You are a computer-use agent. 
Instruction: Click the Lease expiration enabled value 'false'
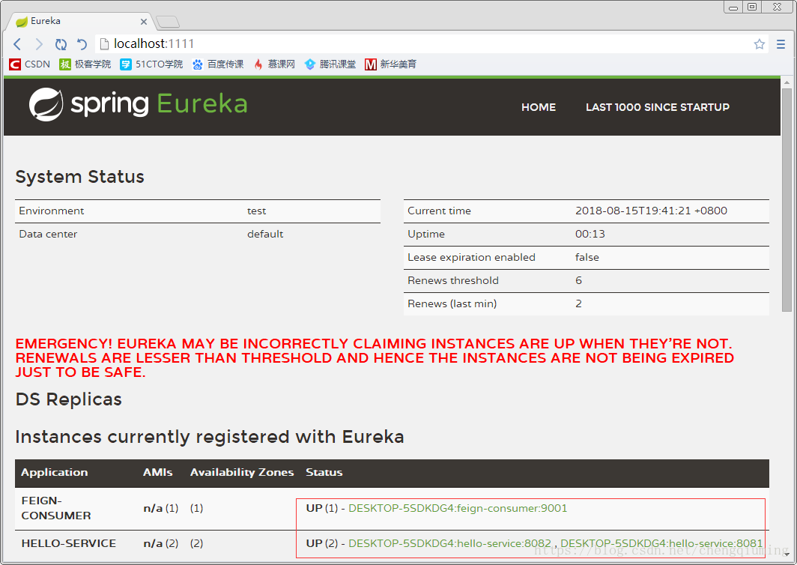point(587,257)
